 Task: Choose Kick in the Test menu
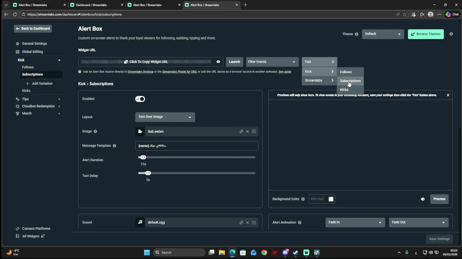coord(319,71)
